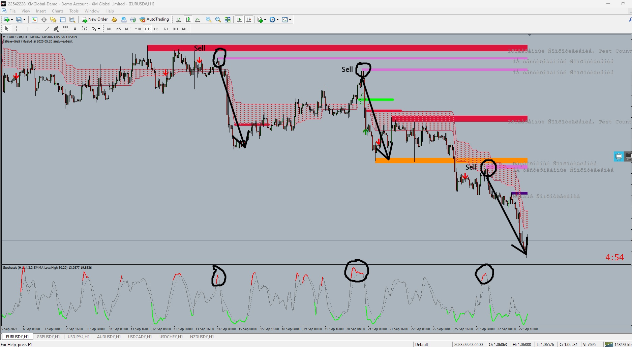
Task: Switch chart period to D1
Action: 166,29
